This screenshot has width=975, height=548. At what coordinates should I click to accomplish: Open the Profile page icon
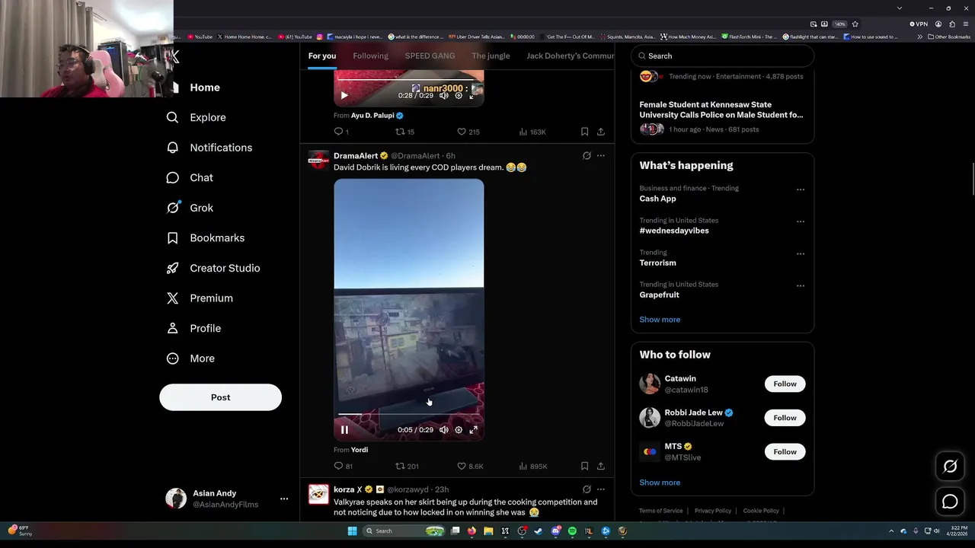173,328
